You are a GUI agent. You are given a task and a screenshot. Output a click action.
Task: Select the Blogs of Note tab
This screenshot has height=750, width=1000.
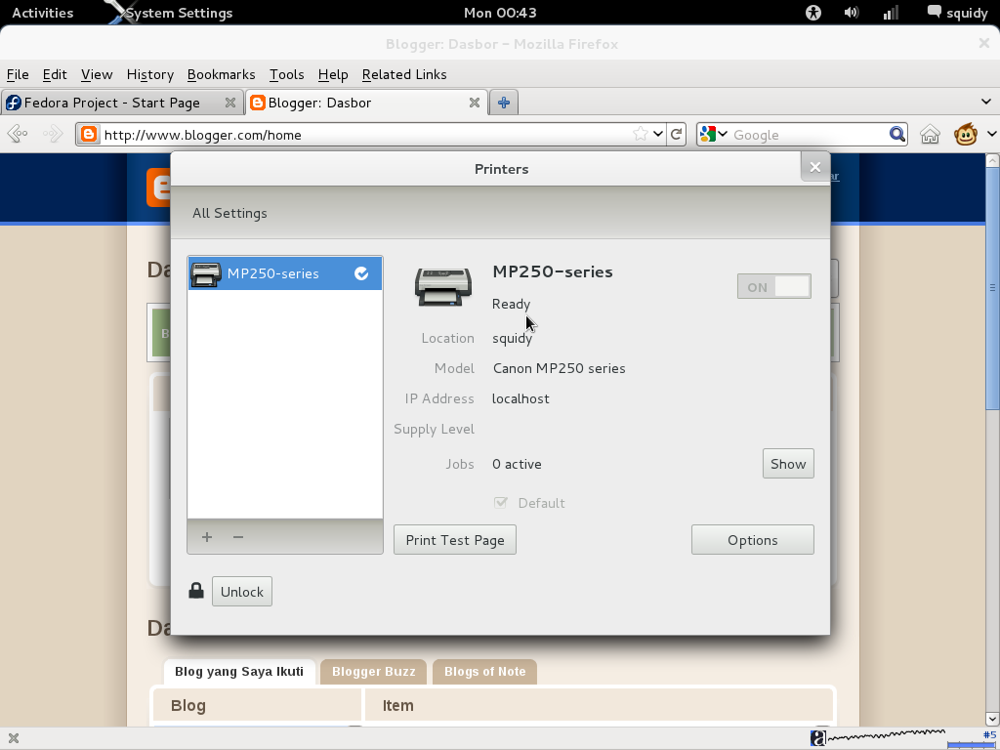click(x=484, y=672)
